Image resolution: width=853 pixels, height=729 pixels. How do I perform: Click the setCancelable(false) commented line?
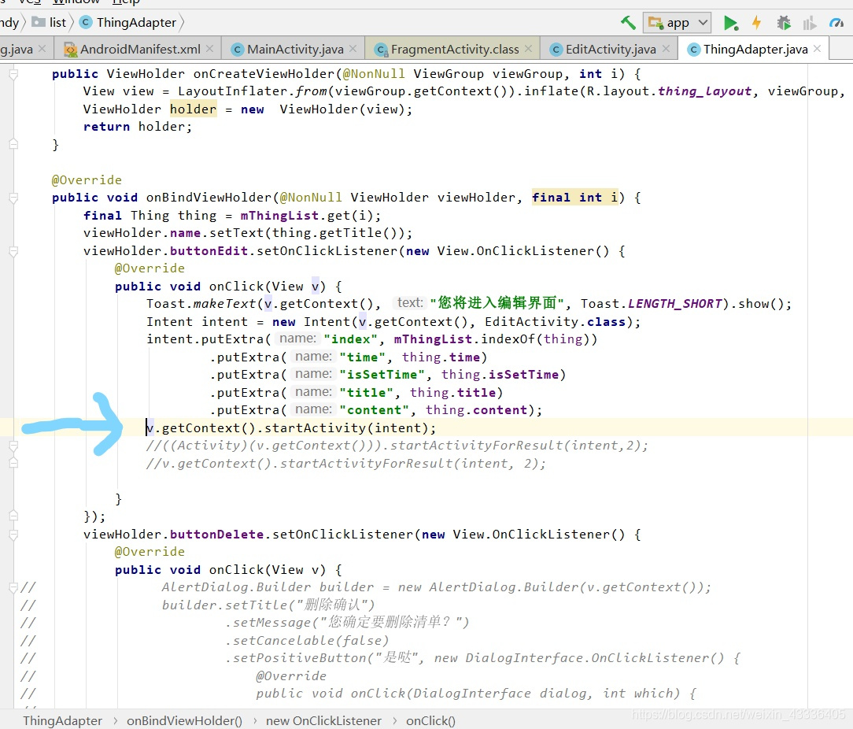pyautogui.click(x=308, y=640)
